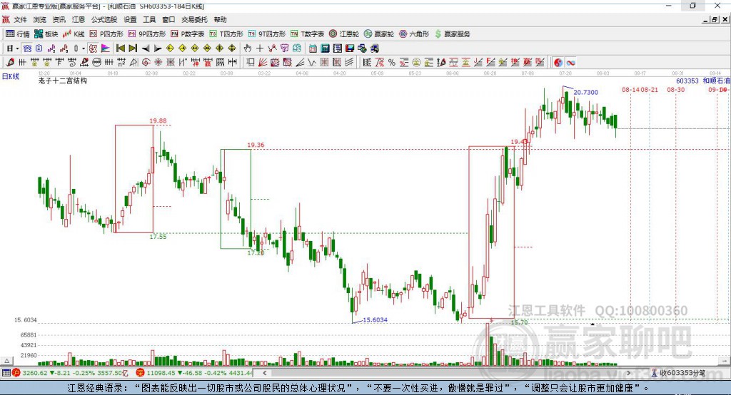Open the P四方形 square tool

pos(106,34)
